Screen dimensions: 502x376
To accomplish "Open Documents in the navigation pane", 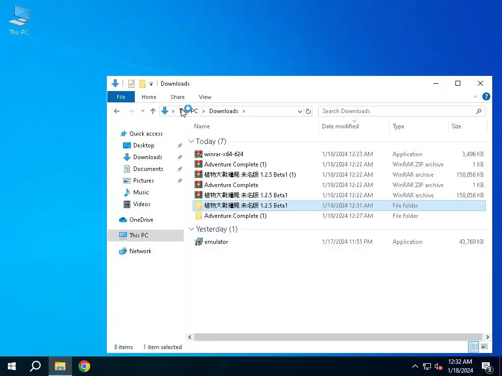I will click(148, 169).
